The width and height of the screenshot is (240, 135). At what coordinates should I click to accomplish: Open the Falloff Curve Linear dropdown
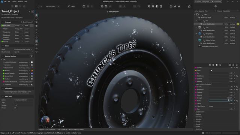(222, 106)
